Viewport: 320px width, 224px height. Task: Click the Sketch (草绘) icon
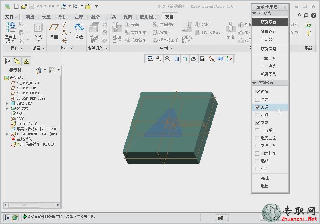79,27
